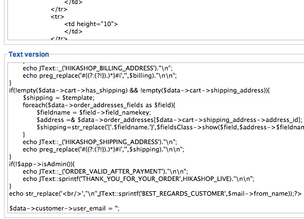
Task: Click the 'if(!$app->isAdmin()){' line
Action: click(42, 164)
